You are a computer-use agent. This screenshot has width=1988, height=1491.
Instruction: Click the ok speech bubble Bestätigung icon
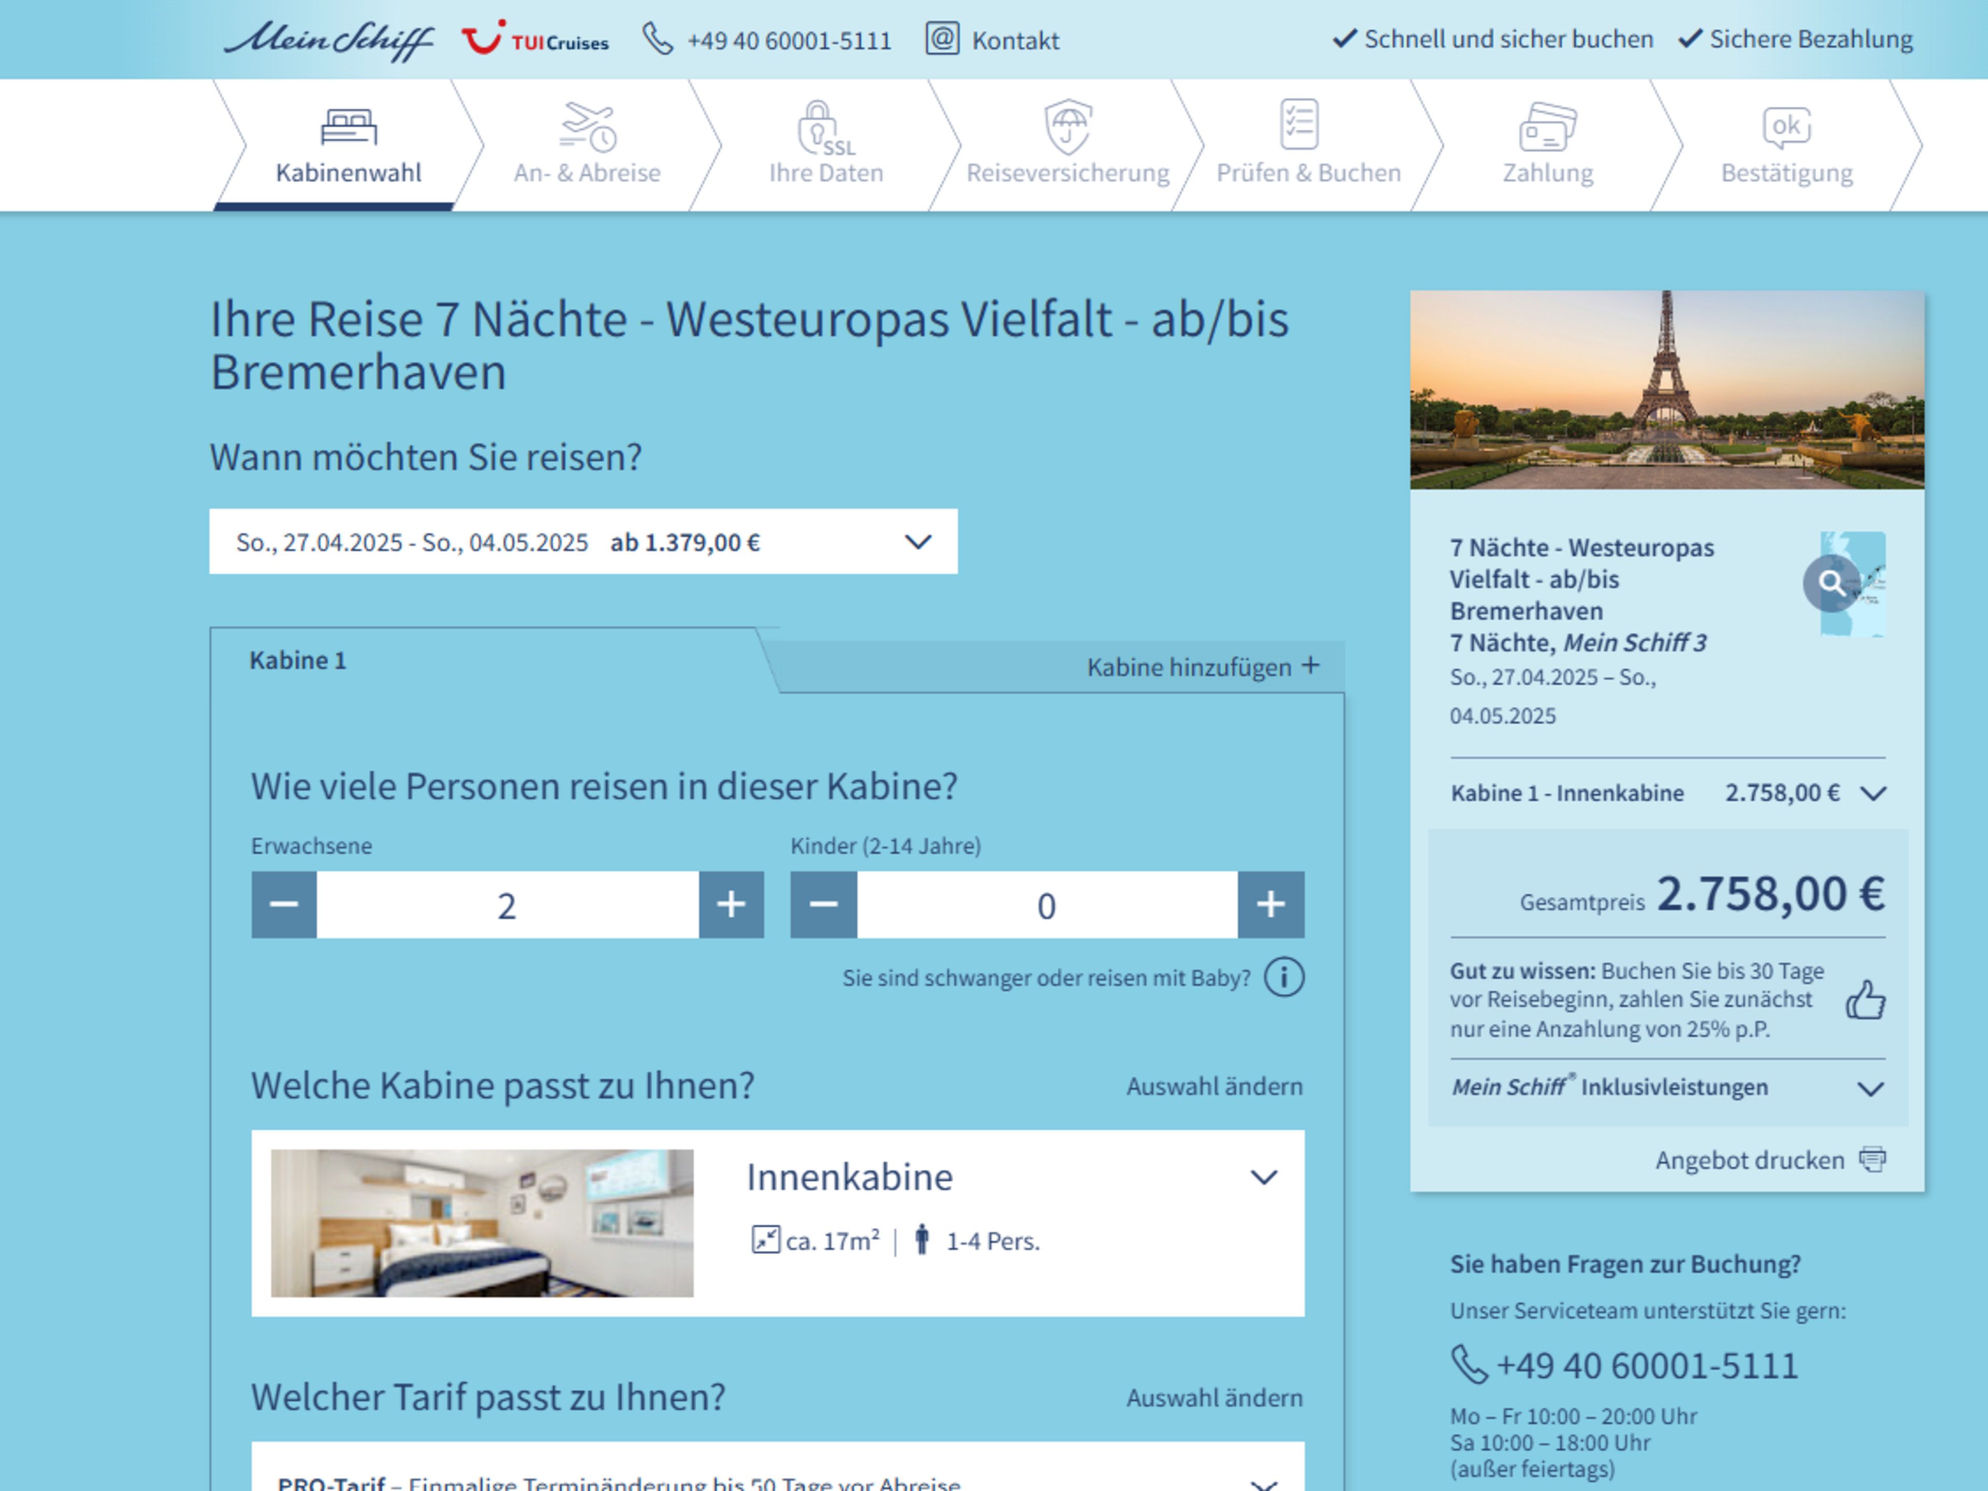pyautogui.click(x=1787, y=128)
